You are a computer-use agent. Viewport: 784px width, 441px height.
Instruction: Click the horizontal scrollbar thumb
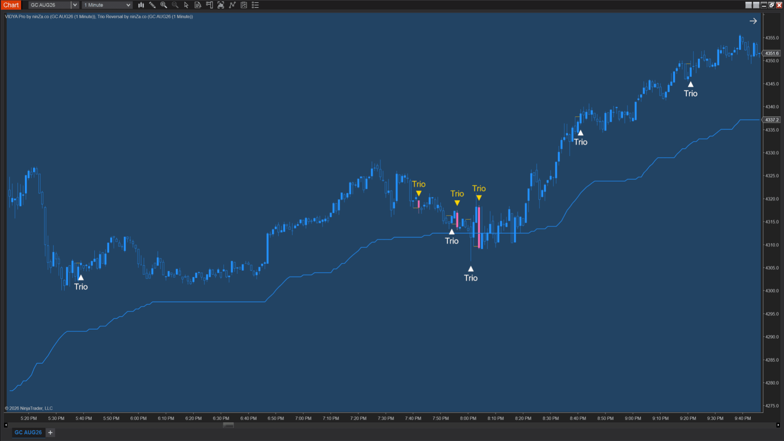point(228,425)
